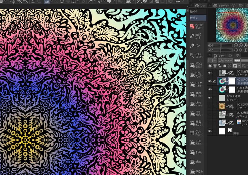Run the ドロップ shadow auto action

pyautogui.click(x=197, y=75)
